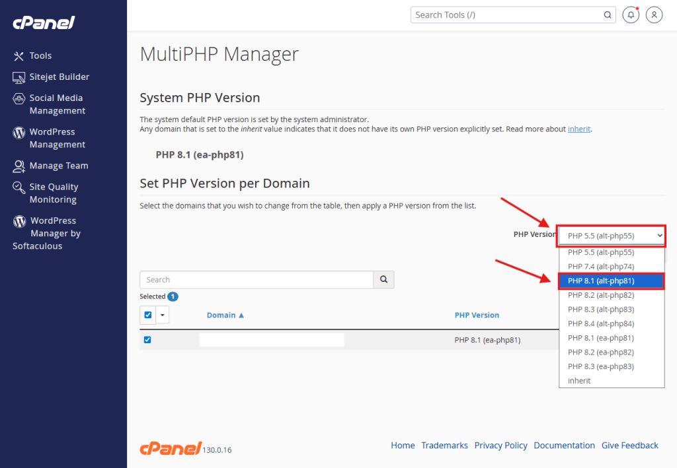Click the WordPress Management icon

point(19,132)
